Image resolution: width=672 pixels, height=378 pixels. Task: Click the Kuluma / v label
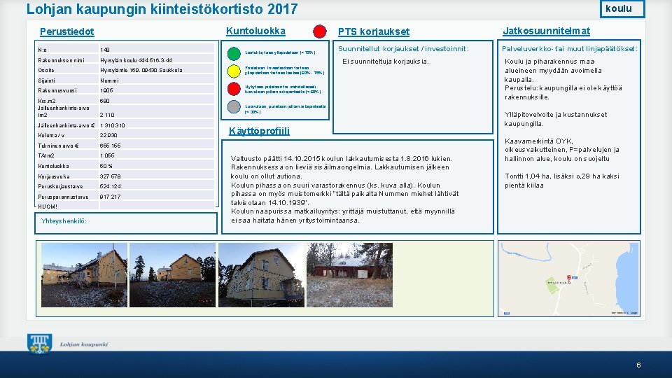point(51,135)
